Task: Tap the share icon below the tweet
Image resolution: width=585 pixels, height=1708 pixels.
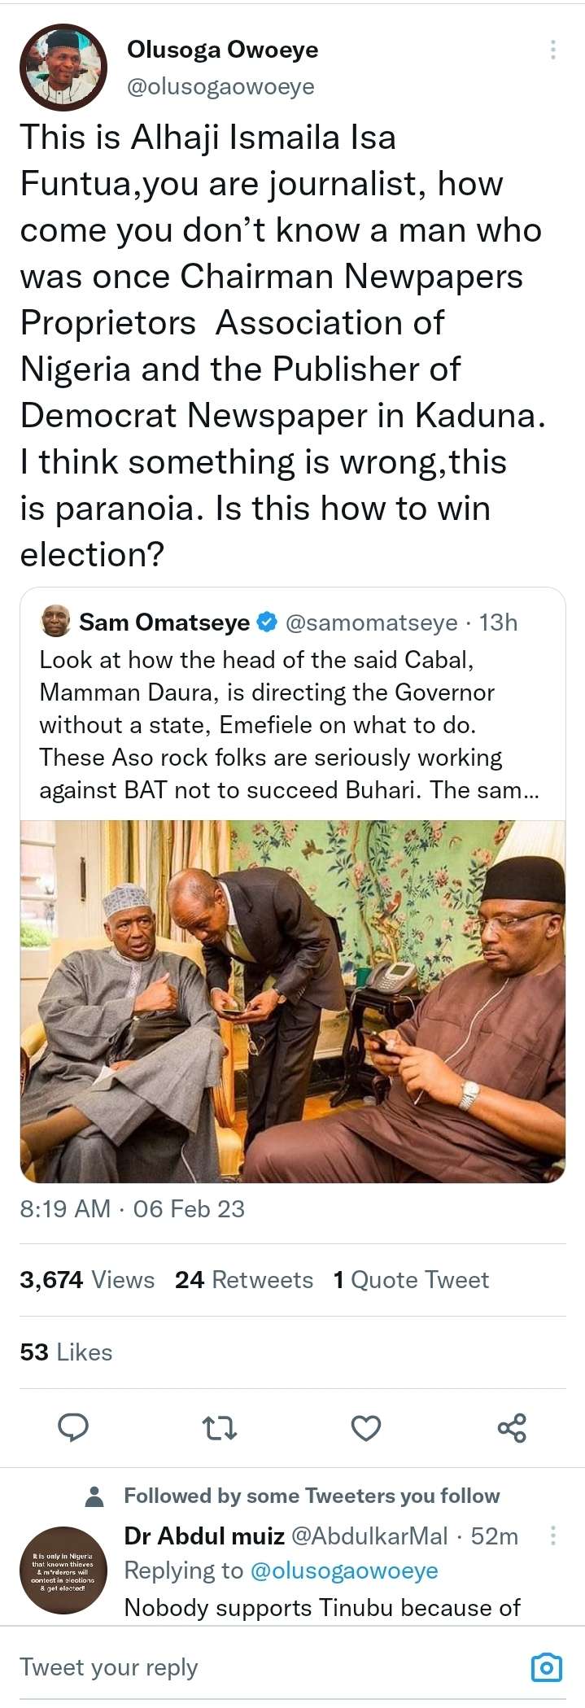Action: [x=512, y=1427]
